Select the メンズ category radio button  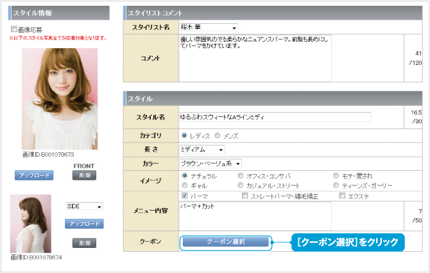(218, 136)
